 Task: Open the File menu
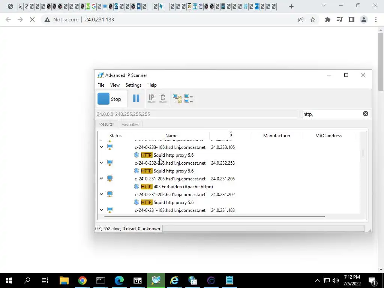click(100, 85)
